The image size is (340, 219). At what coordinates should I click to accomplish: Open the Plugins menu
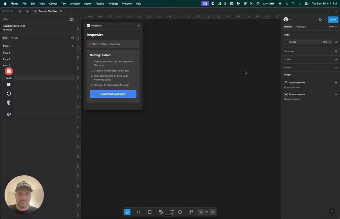tap(100, 4)
